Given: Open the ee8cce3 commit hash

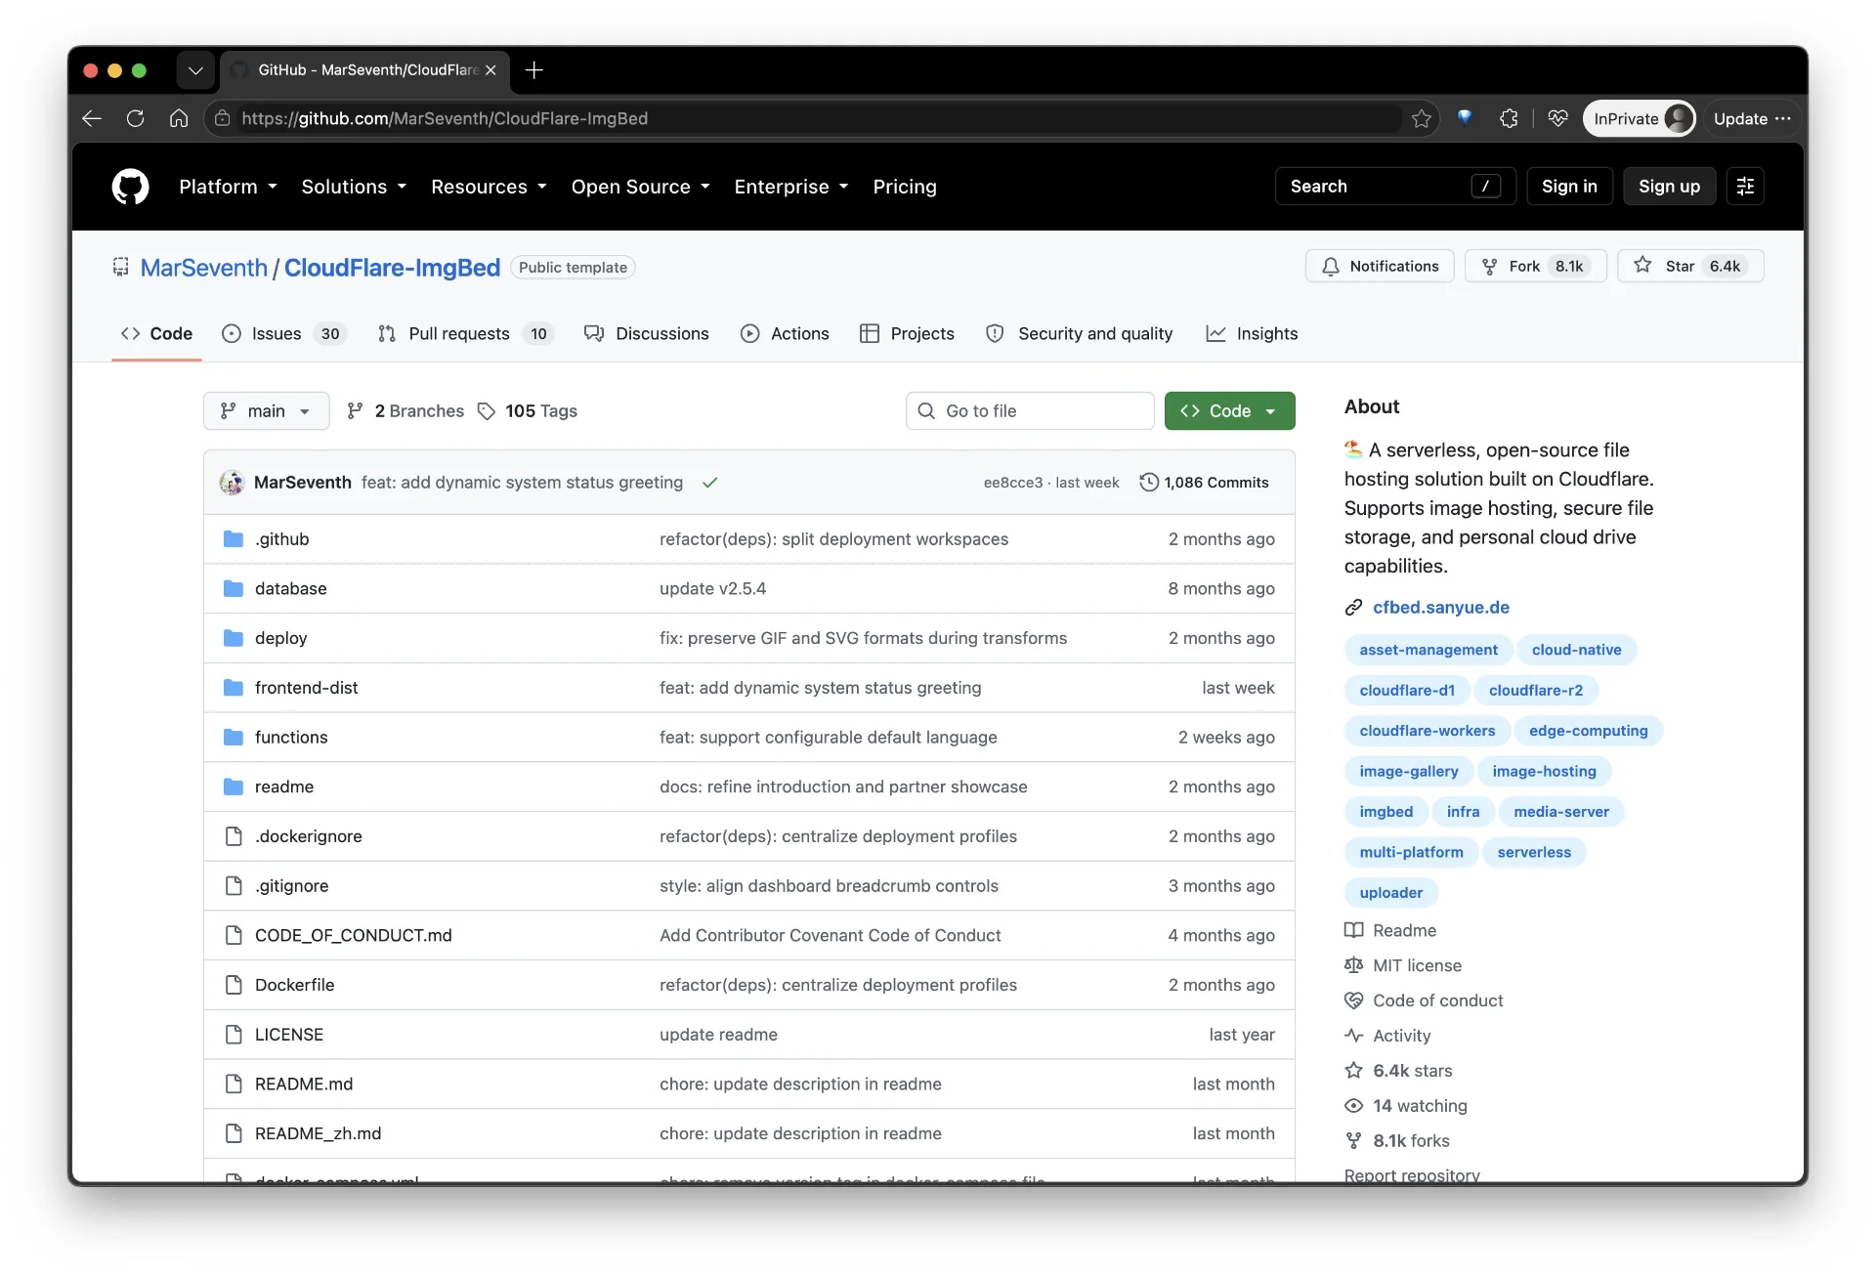Looking at the screenshot, I should coord(1012,483).
